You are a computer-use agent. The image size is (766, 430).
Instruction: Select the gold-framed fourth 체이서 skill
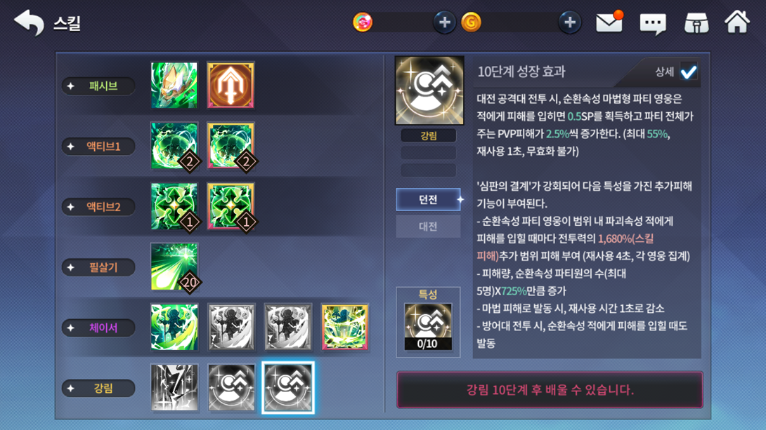pyautogui.click(x=344, y=327)
